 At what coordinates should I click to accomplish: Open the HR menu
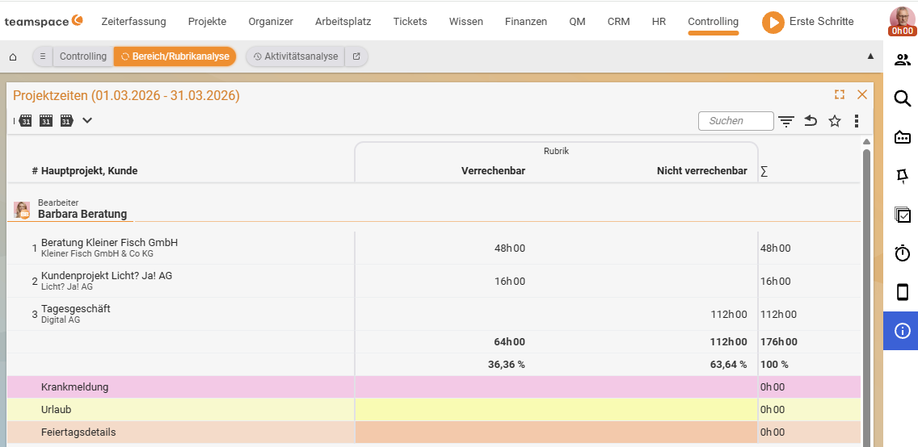click(x=659, y=22)
